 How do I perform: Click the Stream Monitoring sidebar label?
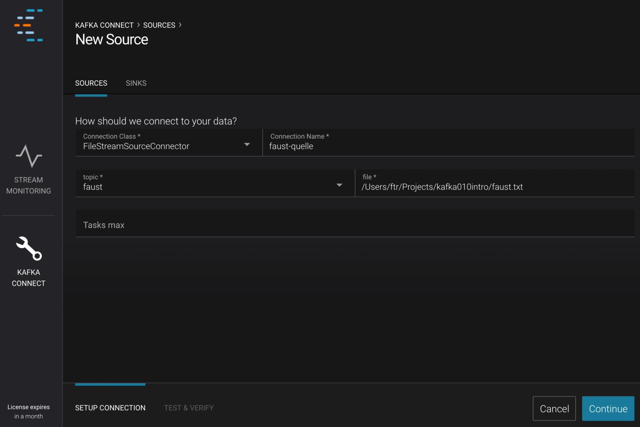29,185
